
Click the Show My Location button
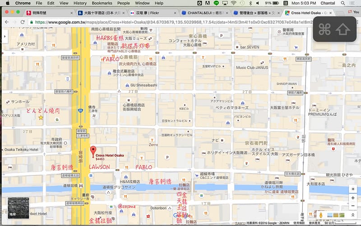[x=353, y=189]
